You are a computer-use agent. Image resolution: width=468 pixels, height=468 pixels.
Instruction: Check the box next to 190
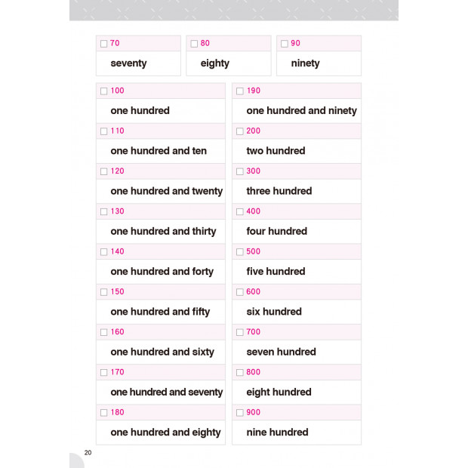tap(240, 91)
